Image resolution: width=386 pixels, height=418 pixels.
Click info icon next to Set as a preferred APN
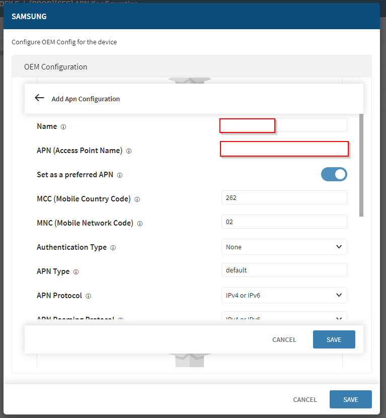pos(120,175)
